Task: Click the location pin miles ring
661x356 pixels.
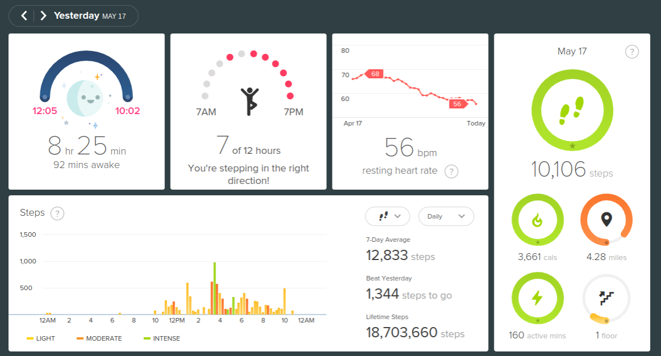Action: coord(606,220)
